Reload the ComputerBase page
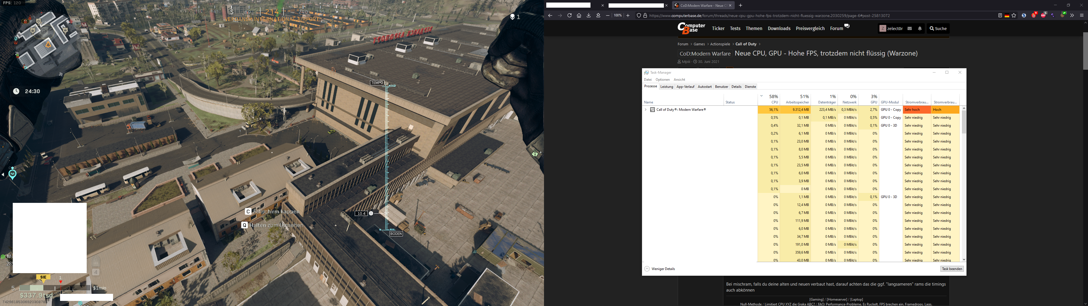This screenshot has width=1088, height=306. coord(569,16)
